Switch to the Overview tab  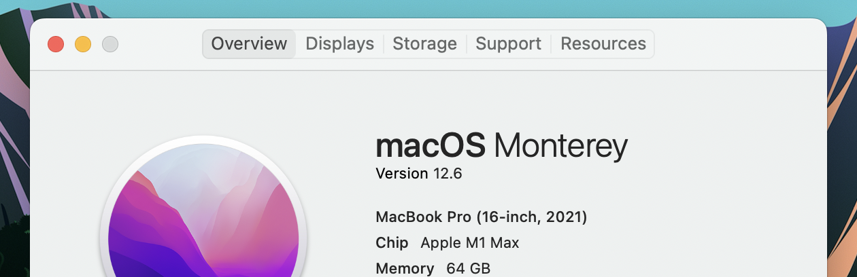[x=249, y=44]
